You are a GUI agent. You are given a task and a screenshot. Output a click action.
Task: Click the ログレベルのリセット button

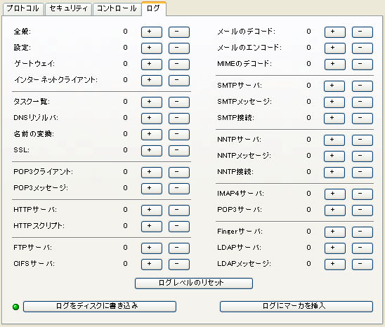(194, 283)
